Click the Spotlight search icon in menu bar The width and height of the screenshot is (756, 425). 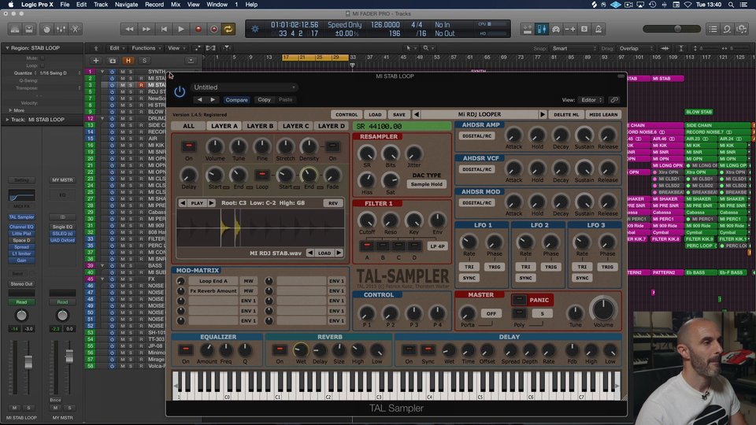pos(732,5)
